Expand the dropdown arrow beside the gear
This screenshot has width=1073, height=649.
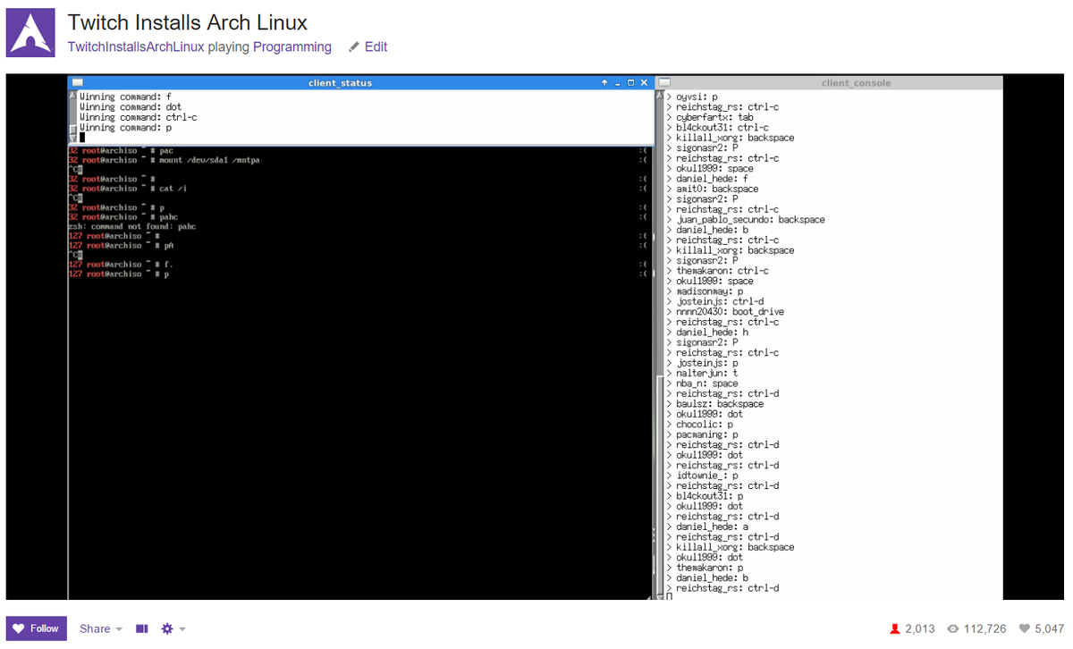[x=182, y=628]
